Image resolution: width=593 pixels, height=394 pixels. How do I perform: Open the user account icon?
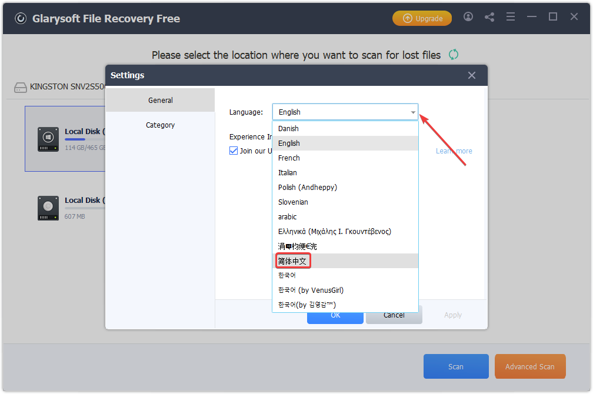point(468,17)
